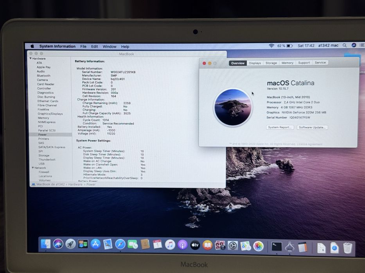Switch to the Support tab
This screenshot has height=273, width=365.
click(x=304, y=63)
